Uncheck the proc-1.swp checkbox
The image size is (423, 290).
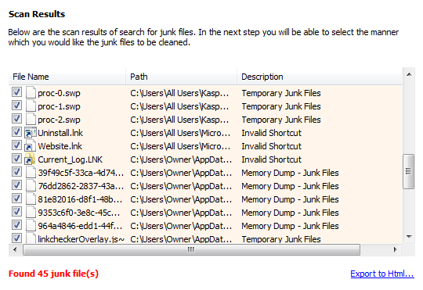(x=16, y=106)
